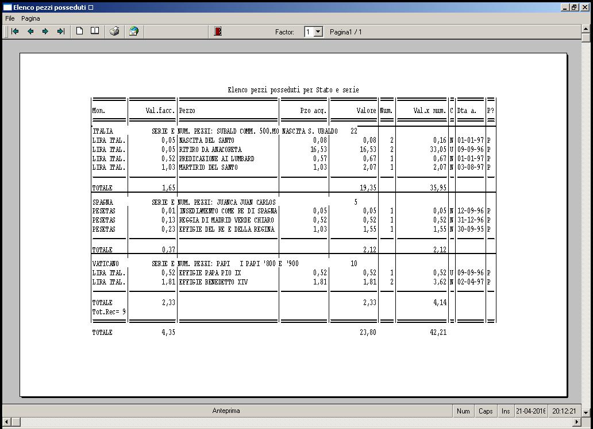Click the date 03-08-97
The image size is (593, 429).
pos(471,167)
